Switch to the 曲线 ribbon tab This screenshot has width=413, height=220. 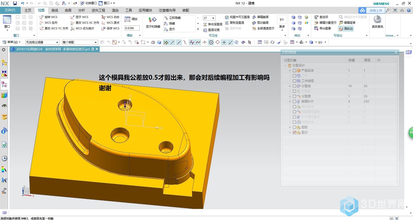tap(55, 10)
